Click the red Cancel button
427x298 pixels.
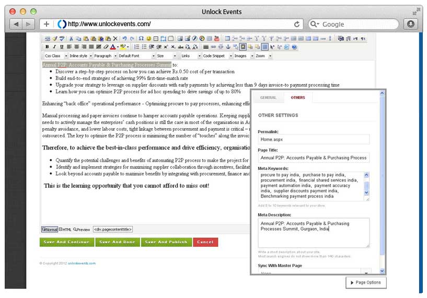(x=205, y=242)
